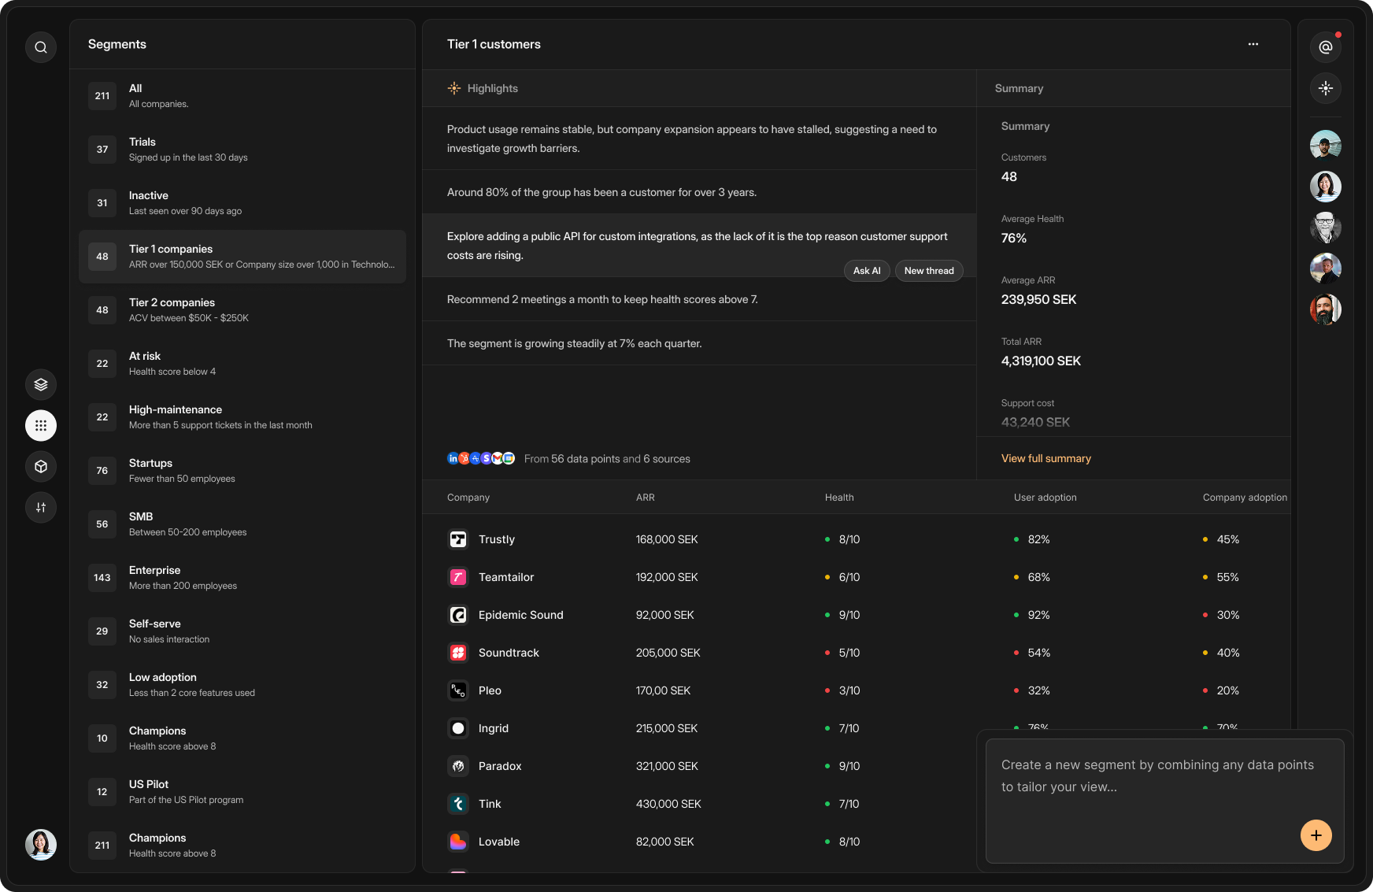Select the Trials segment
This screenshot has width=1373, height=892.
[x=242, y=150]
